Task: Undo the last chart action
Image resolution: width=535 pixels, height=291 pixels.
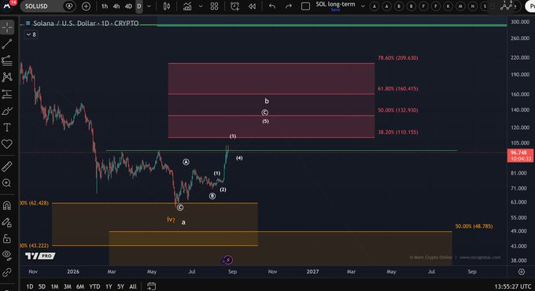Action: tap(272, 6)
